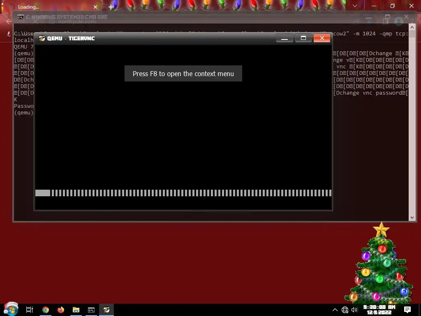Restore down the browser window
The height and width of the screenshot is (316, 421).
point(393,6)
